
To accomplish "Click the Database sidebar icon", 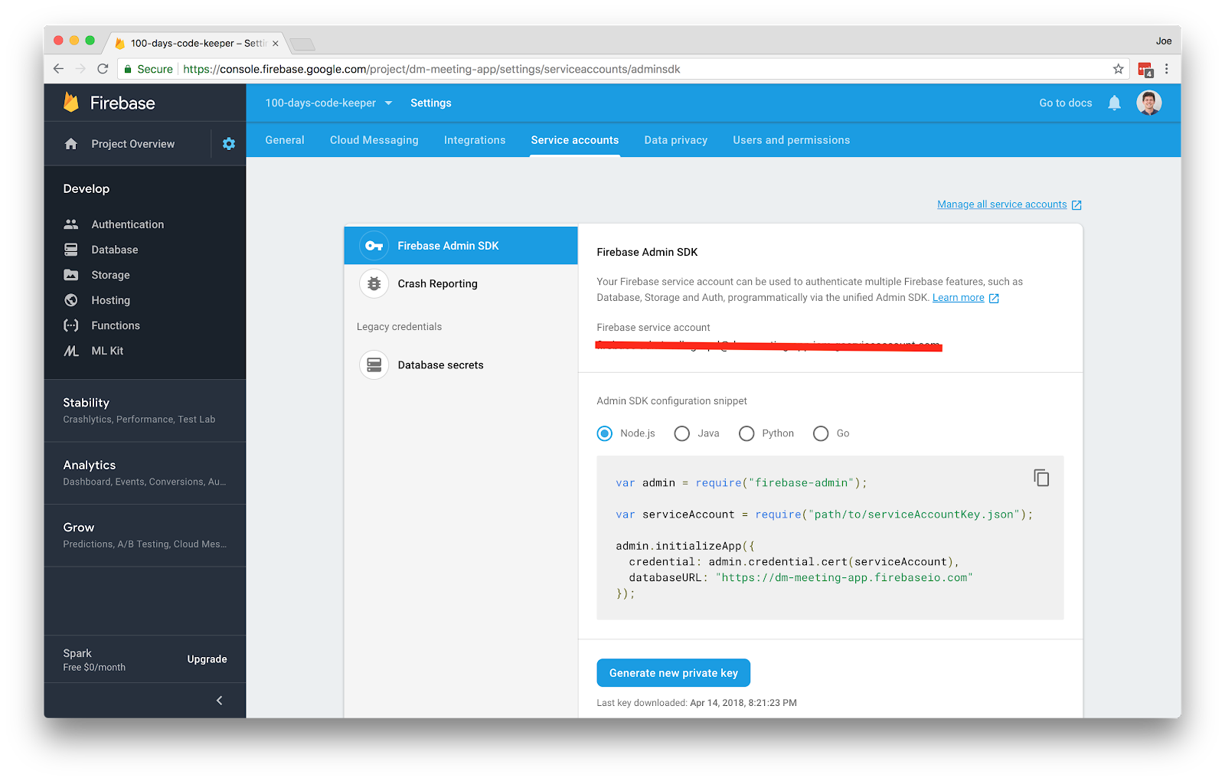I will tap(71, 250).
